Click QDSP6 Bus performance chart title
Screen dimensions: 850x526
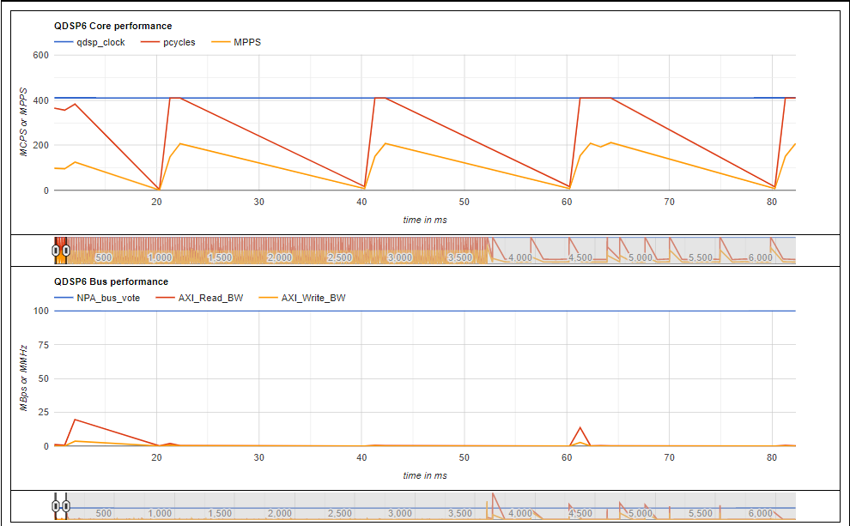coord(111,281)
